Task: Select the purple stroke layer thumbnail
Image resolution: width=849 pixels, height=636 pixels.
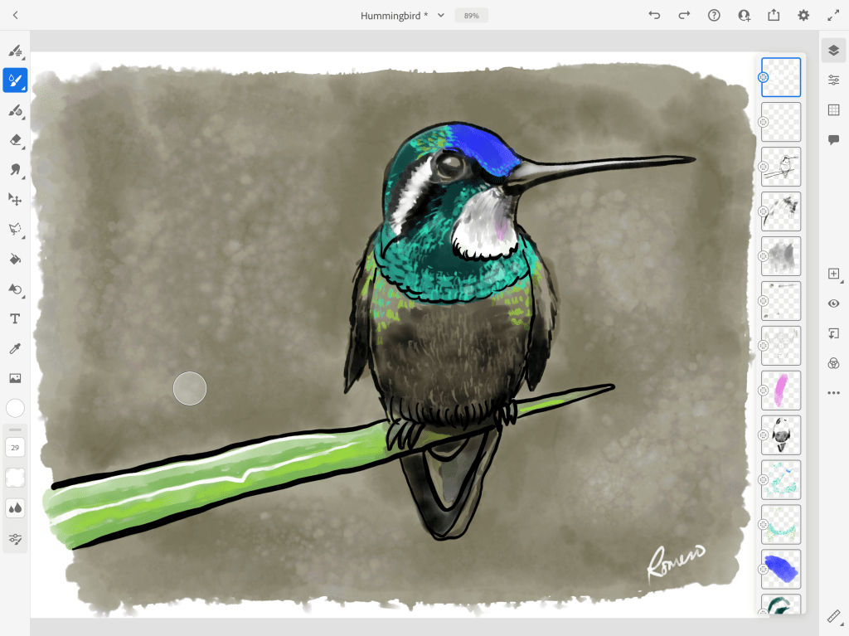Action: click(x=781, y=391)
